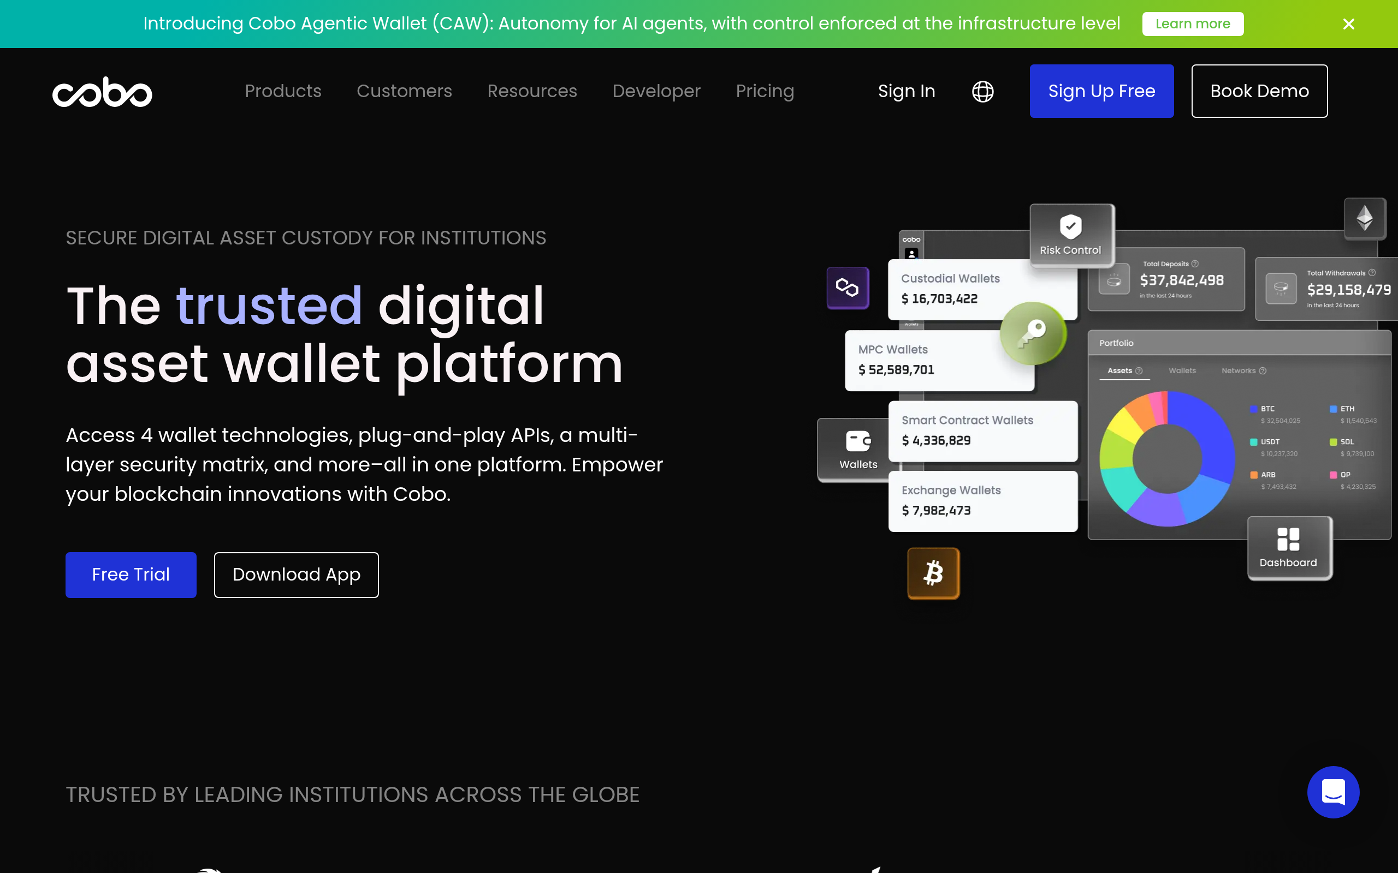Click the Dashboard icon tile

coord(1289,548)
